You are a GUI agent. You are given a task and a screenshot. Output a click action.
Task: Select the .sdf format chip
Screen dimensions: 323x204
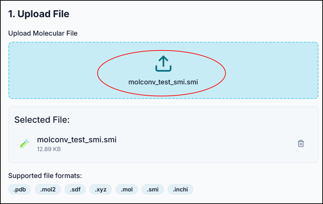coord(75,189)
